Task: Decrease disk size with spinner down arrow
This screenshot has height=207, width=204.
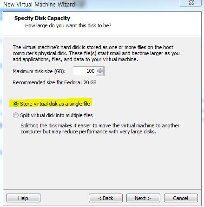Action: (100, 73)
